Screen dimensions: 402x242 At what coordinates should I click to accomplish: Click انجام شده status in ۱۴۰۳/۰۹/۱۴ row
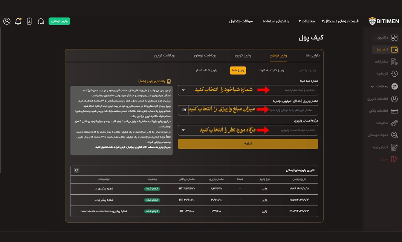pos(152,200)
